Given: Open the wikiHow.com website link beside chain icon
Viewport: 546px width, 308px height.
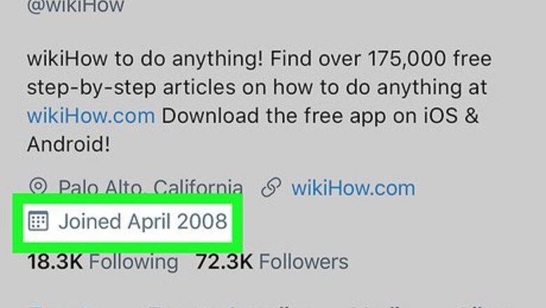Looking at the screenshot, I should click(x=353, y=188).
